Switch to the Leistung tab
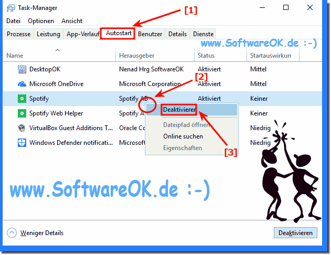The width and height of the screenshot is (331, 255). (x=48, y=34)
